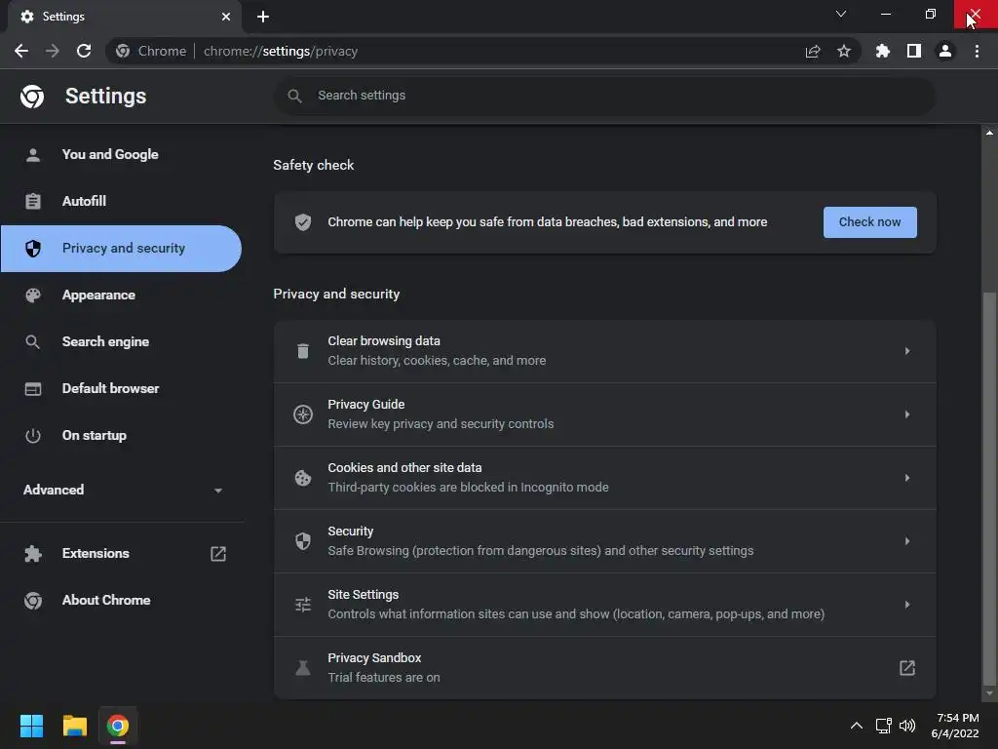Open the Clear browsing data row
998x749 pixels.
[604, 351]
